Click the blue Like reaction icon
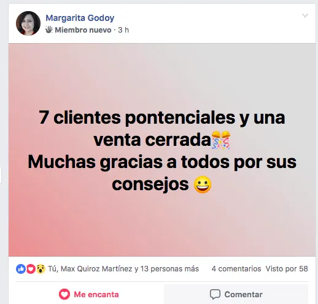318x304 pixels. click(21, 269)
